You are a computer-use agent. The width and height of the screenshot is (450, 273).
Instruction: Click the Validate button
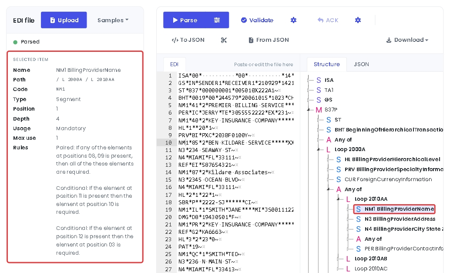coord(257,20)
